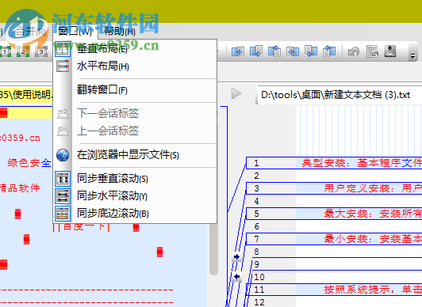This screenshot has width=422, height=307.
Task: Click the grey play triangle beside the file path
Action: pyautogui.click(x=236, y=93)
